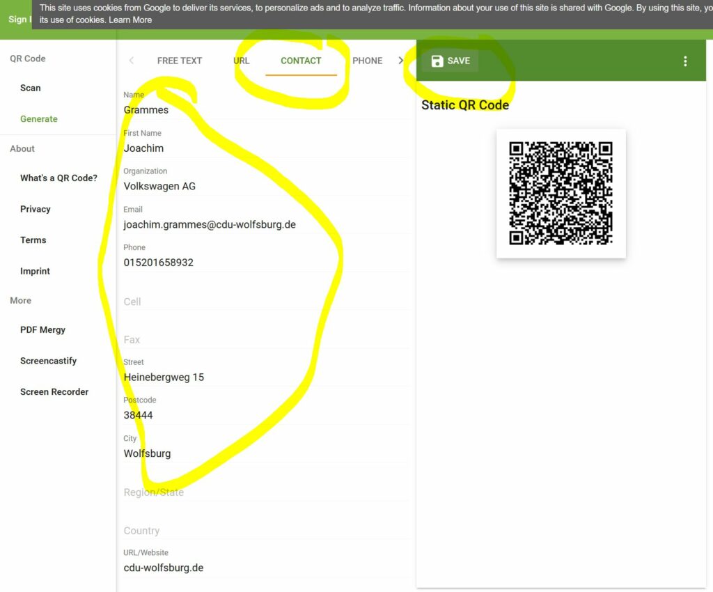Click the floppy disk save icon
Viewport: 713px width, 592px height.
click(x=437, y=61)
